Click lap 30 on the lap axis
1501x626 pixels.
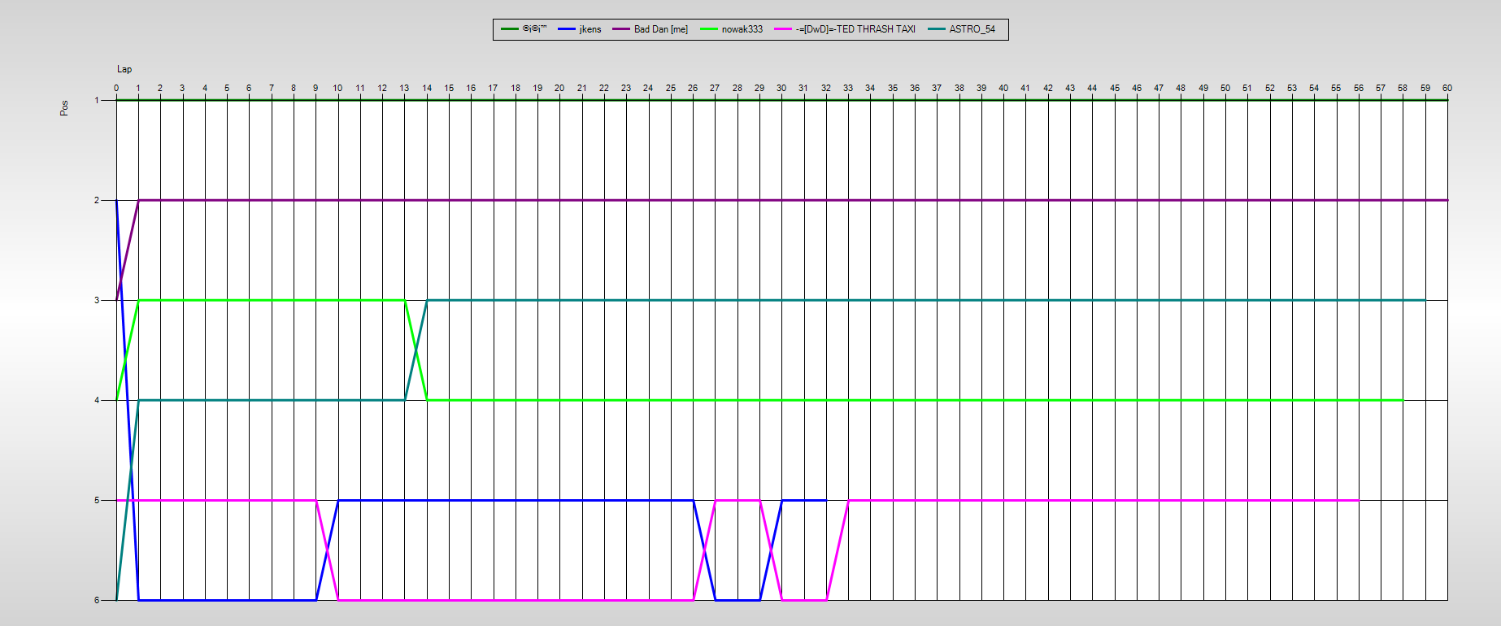pos(781,88)
